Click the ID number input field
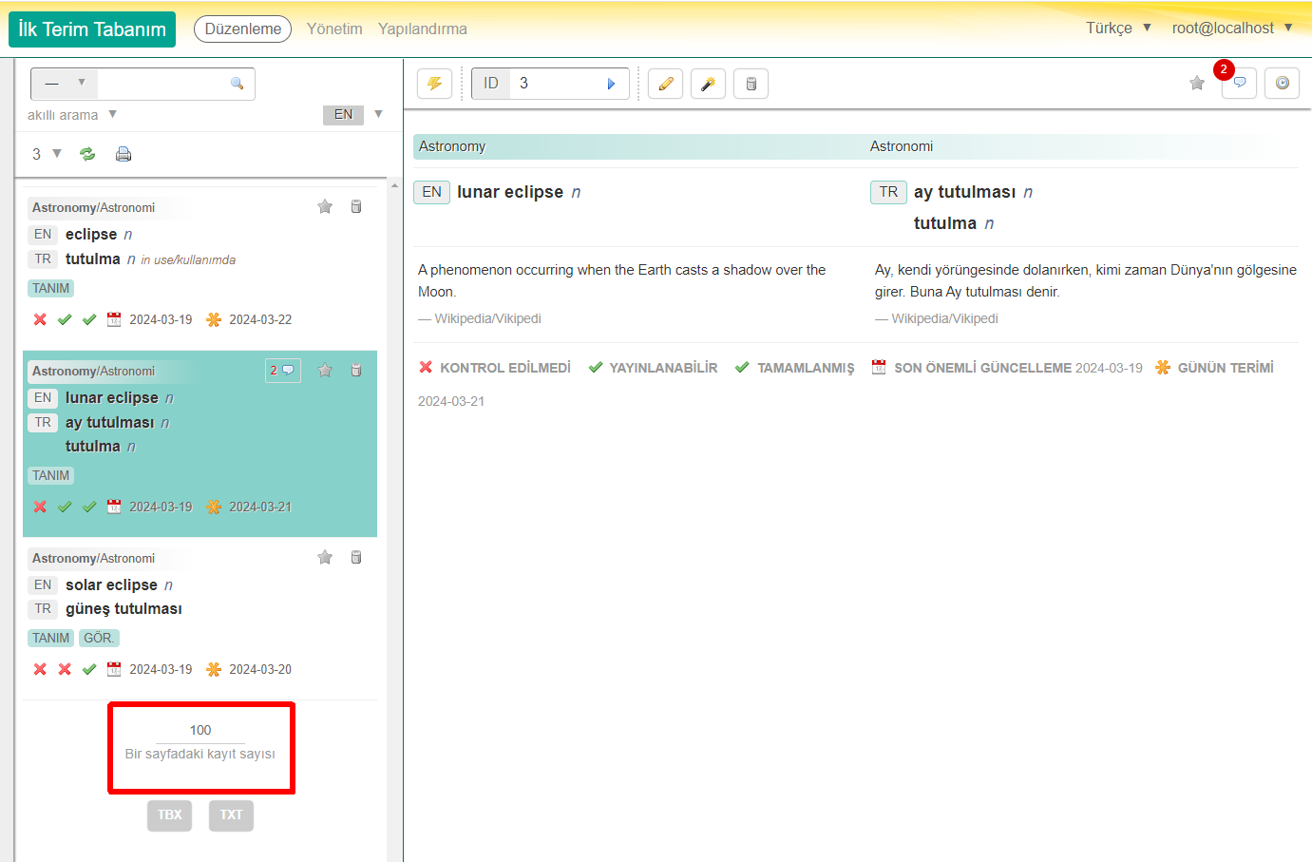 click(556, 84)
